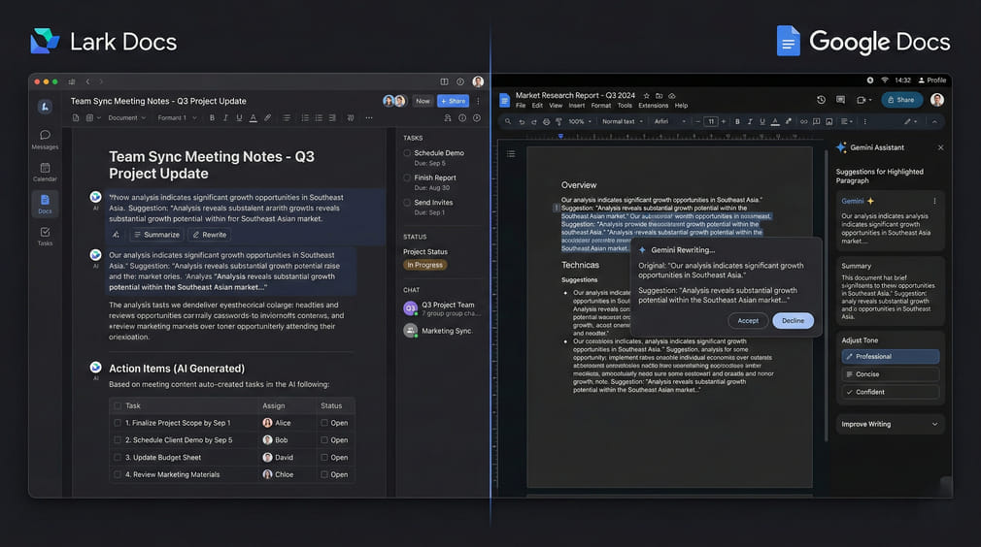The image size is (981, 547).
Task: Open the Normal text style dropdown
Action: [x=623, y=122]
